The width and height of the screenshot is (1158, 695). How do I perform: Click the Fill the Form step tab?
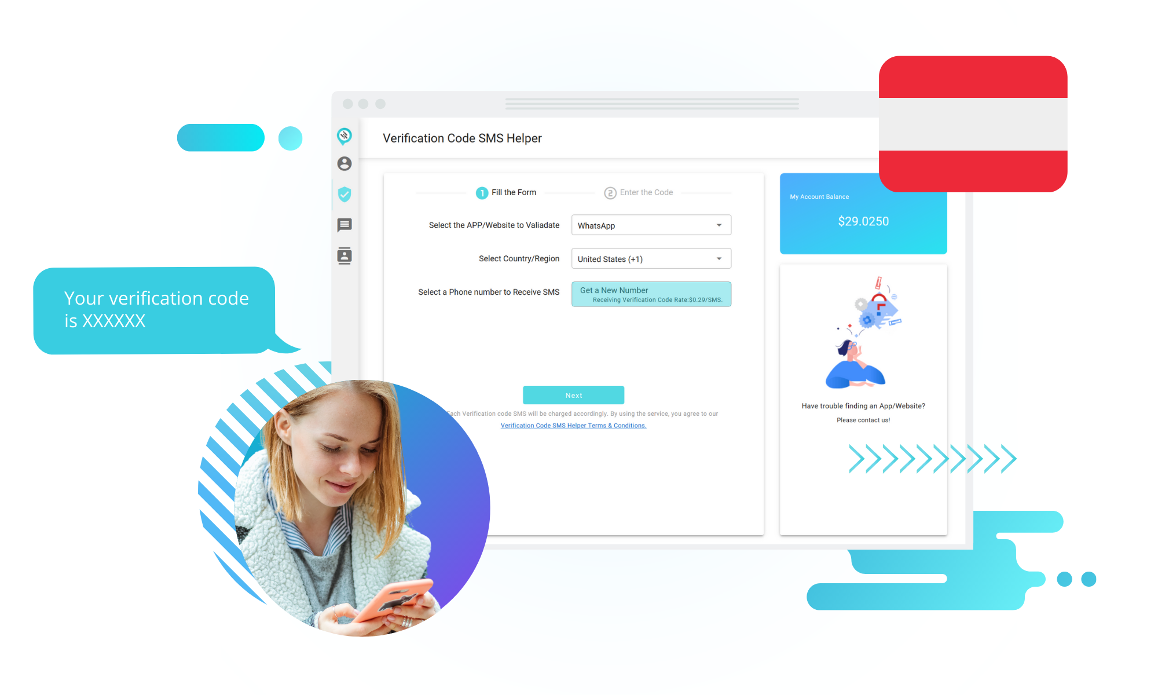pyautogui.click(x=504, y=192)
